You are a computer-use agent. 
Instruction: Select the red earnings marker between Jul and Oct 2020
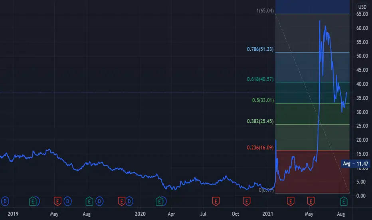point(216,202)
